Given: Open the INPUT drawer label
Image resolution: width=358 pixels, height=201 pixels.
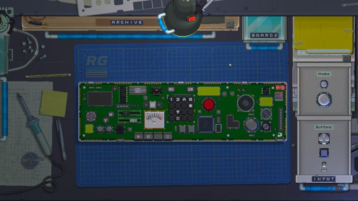Looking at the screenshot, I should pyautogui.click(x=324, y=179).
